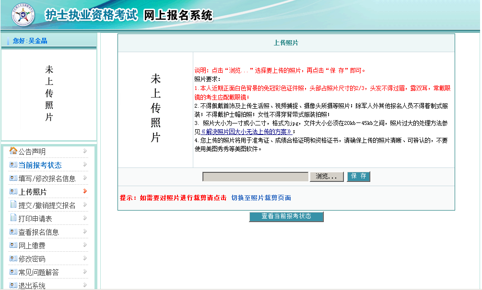
Task: Click the red arrow beside 上传照片
Action: (x=85, y=191)
